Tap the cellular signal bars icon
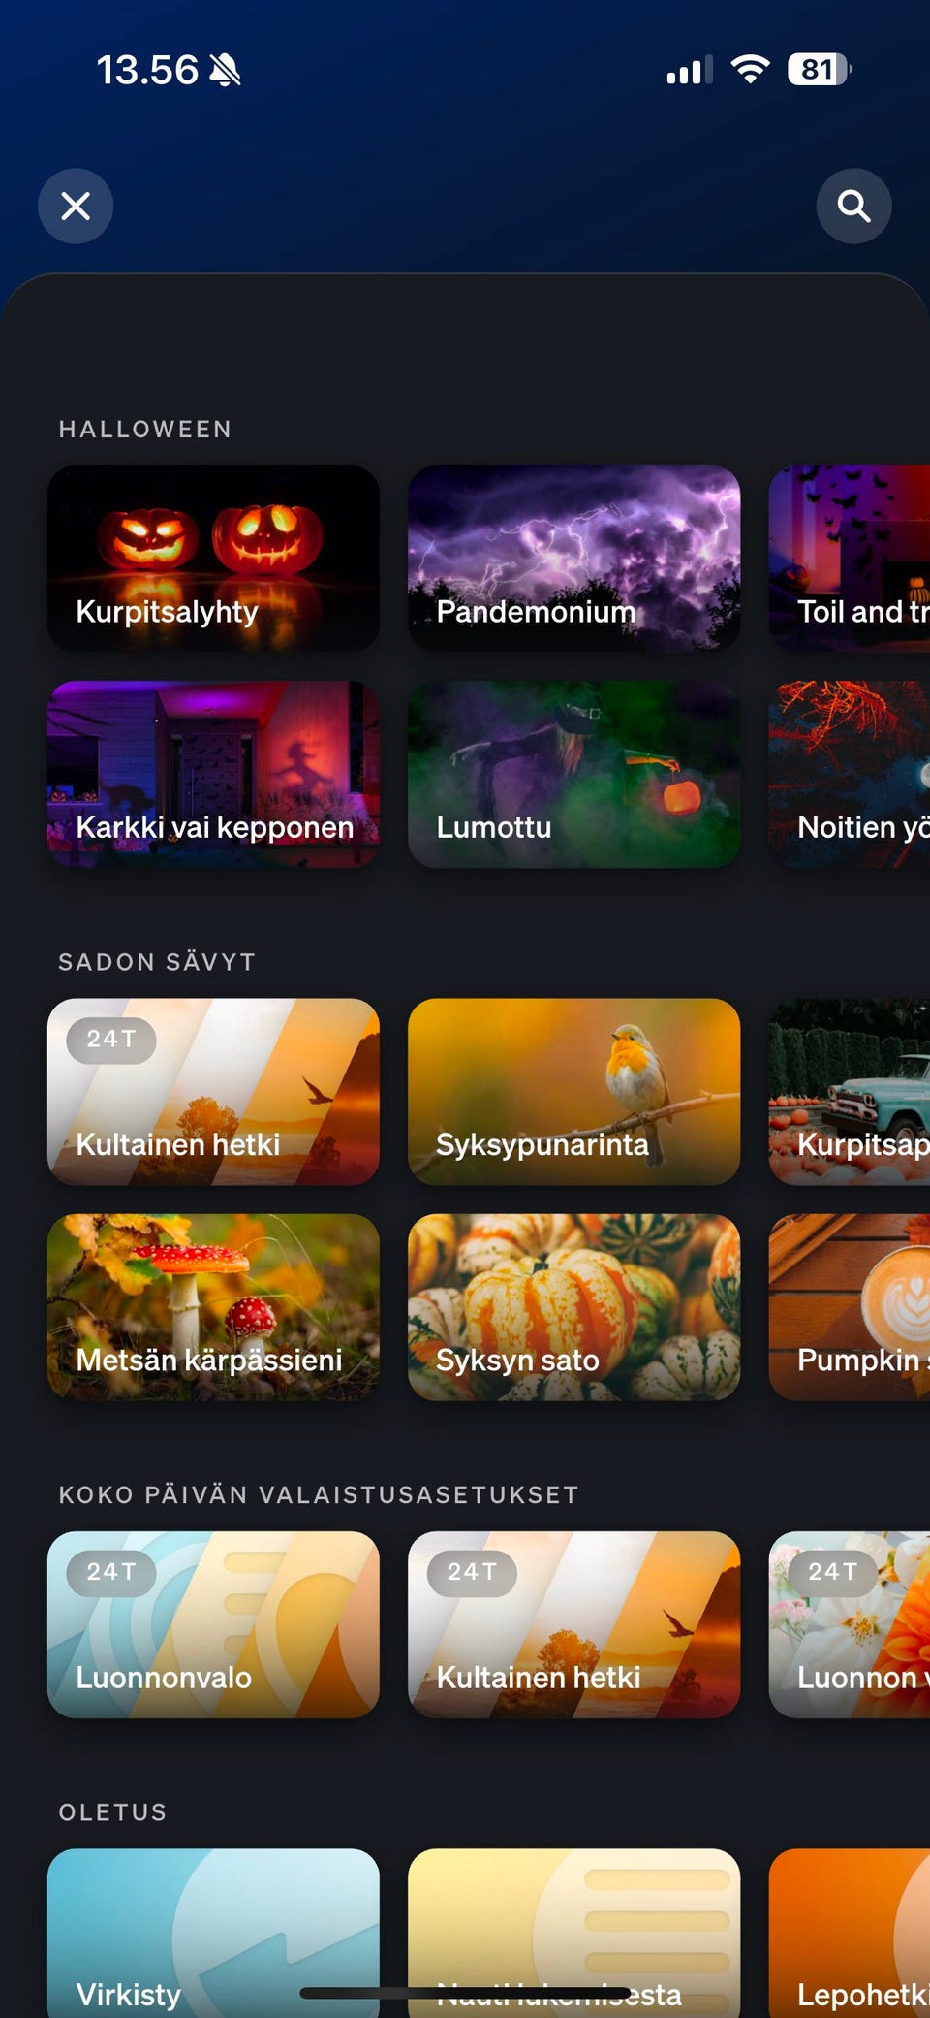This screenshot has height=2018, width=930. 689,70
